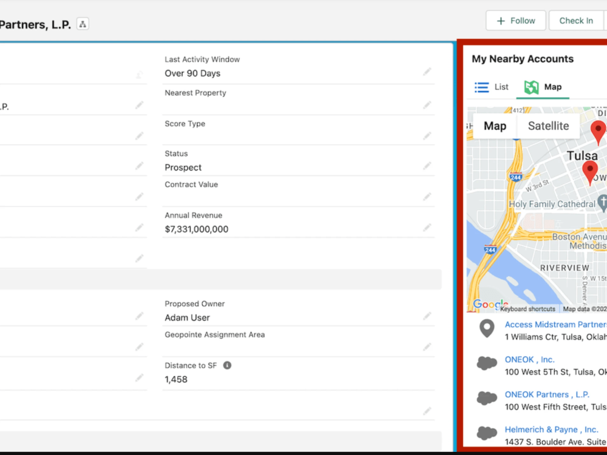607x455 pixels.
Task: Click the RIVERVIEW neighborhood label on map
Action: pos(565,268)
